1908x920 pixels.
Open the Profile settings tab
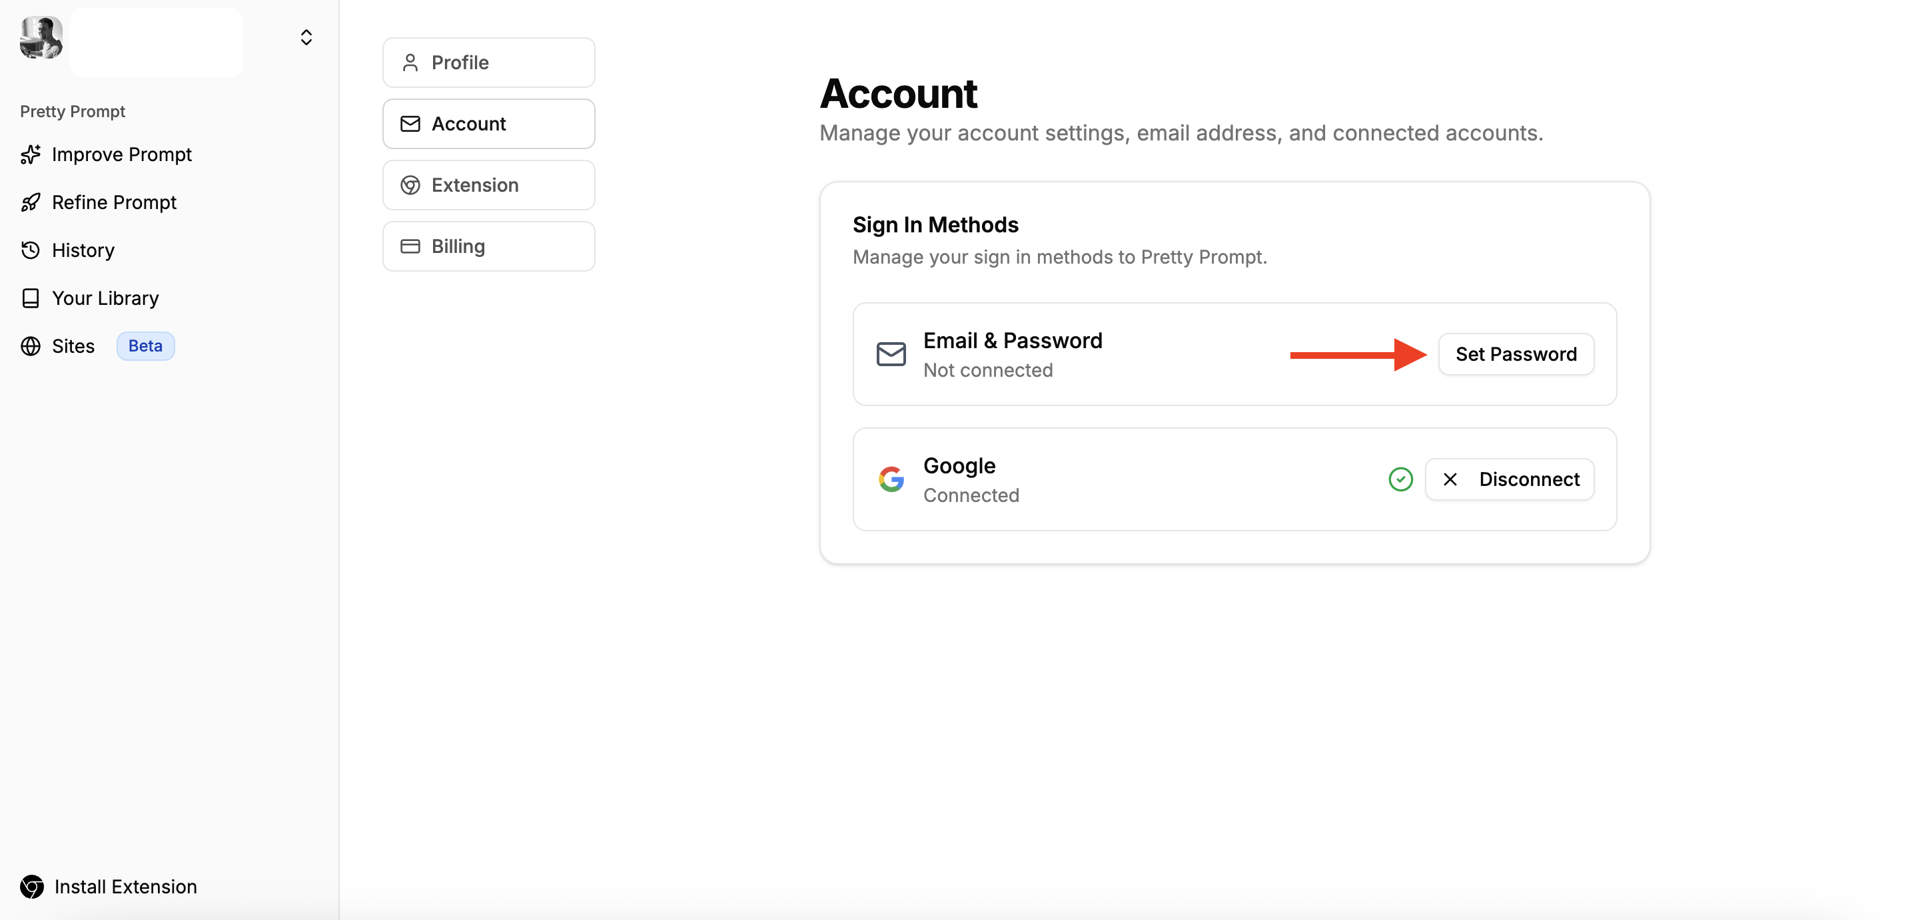point(488,62)
